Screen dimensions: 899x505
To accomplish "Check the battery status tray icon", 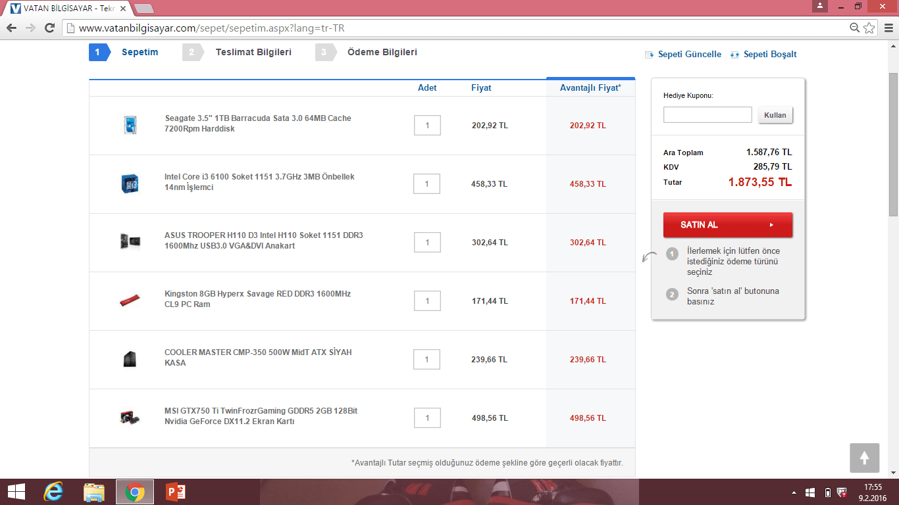I will [827, 493].
